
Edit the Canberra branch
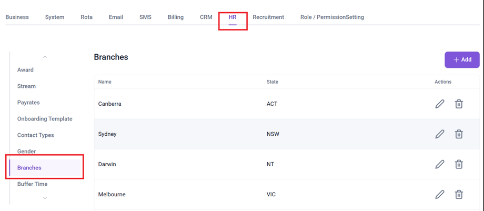pyautogui.click(x=440, y=104)
